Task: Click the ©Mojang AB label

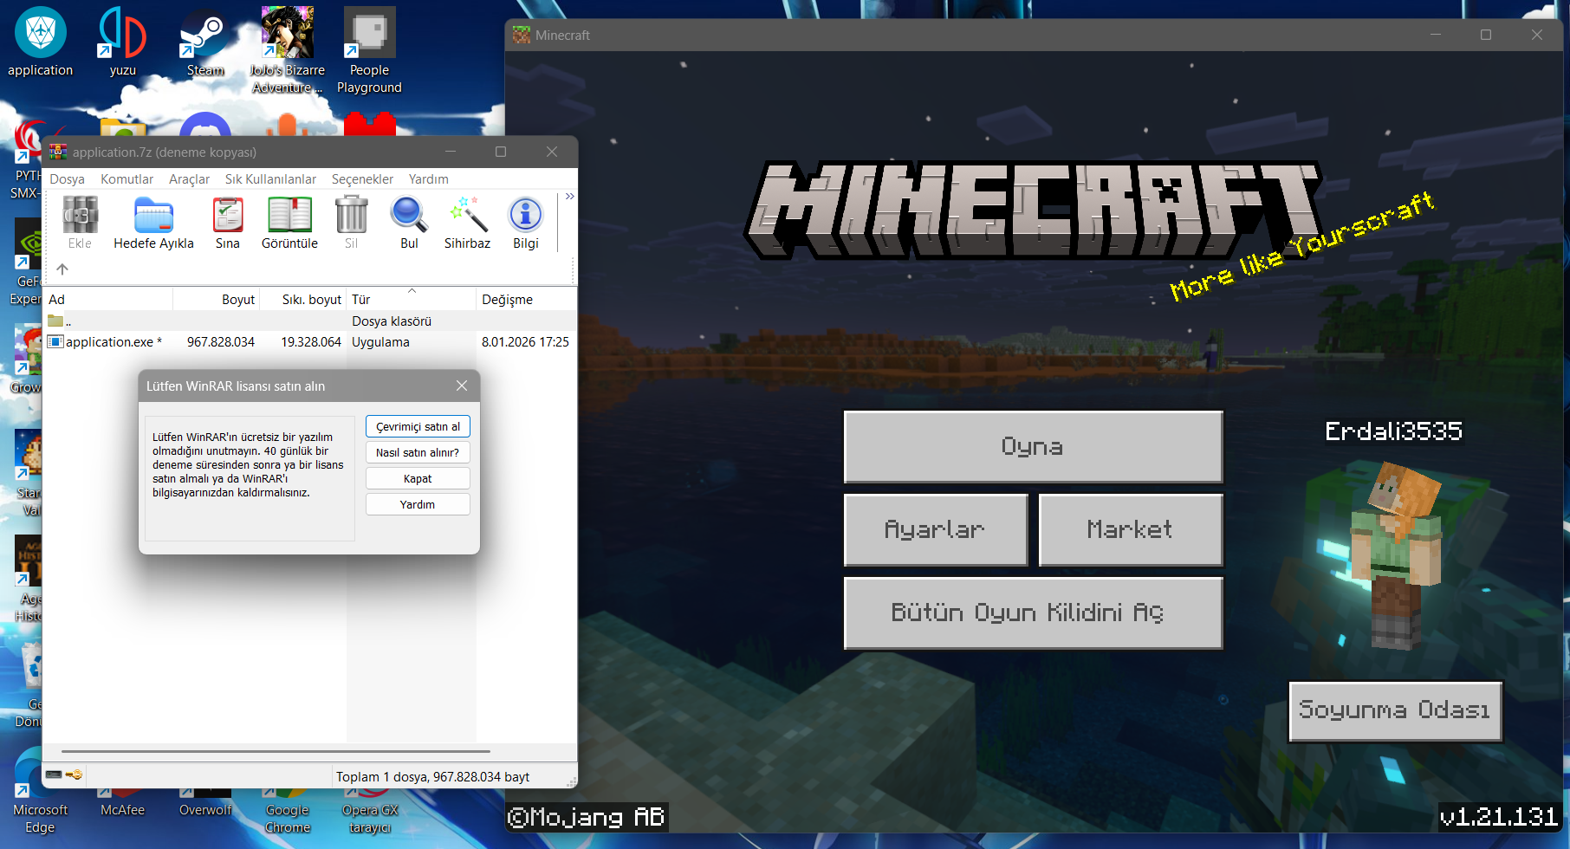Action: pyautogui.click(x=586, y=817)
